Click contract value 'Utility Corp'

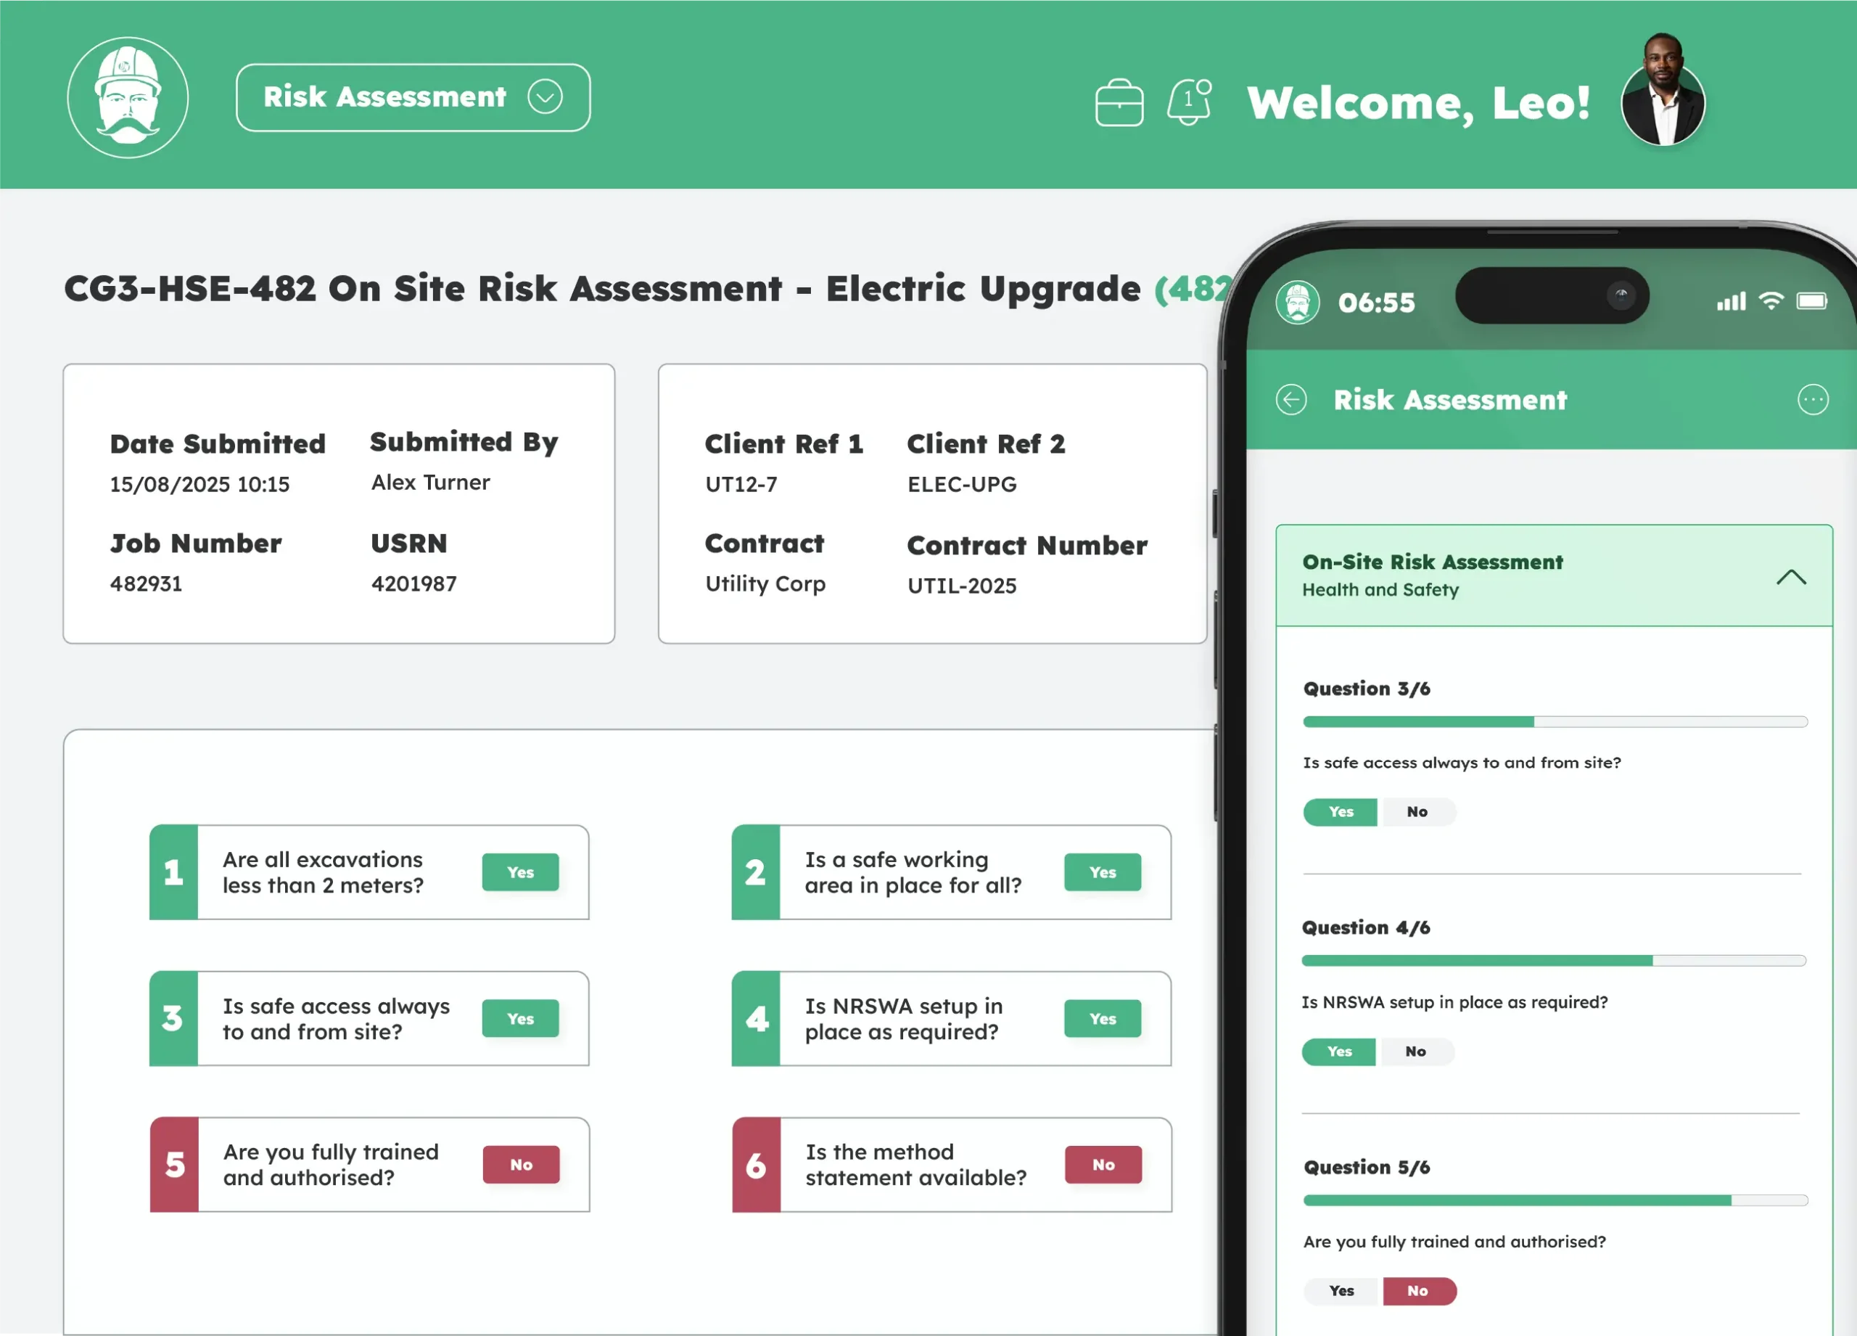click(765, 583)
